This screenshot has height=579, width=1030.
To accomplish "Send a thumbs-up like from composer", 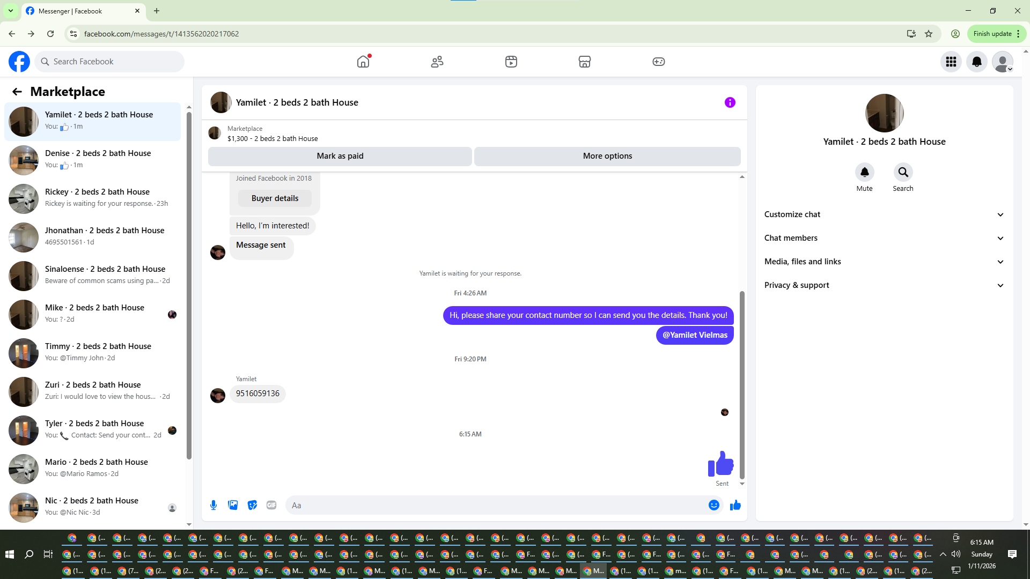I will coord(735,505).
